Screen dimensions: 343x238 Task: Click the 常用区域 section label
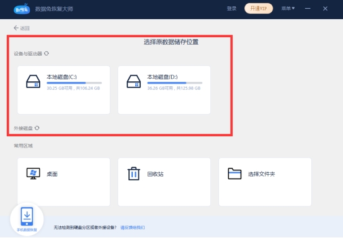point(23,146)
